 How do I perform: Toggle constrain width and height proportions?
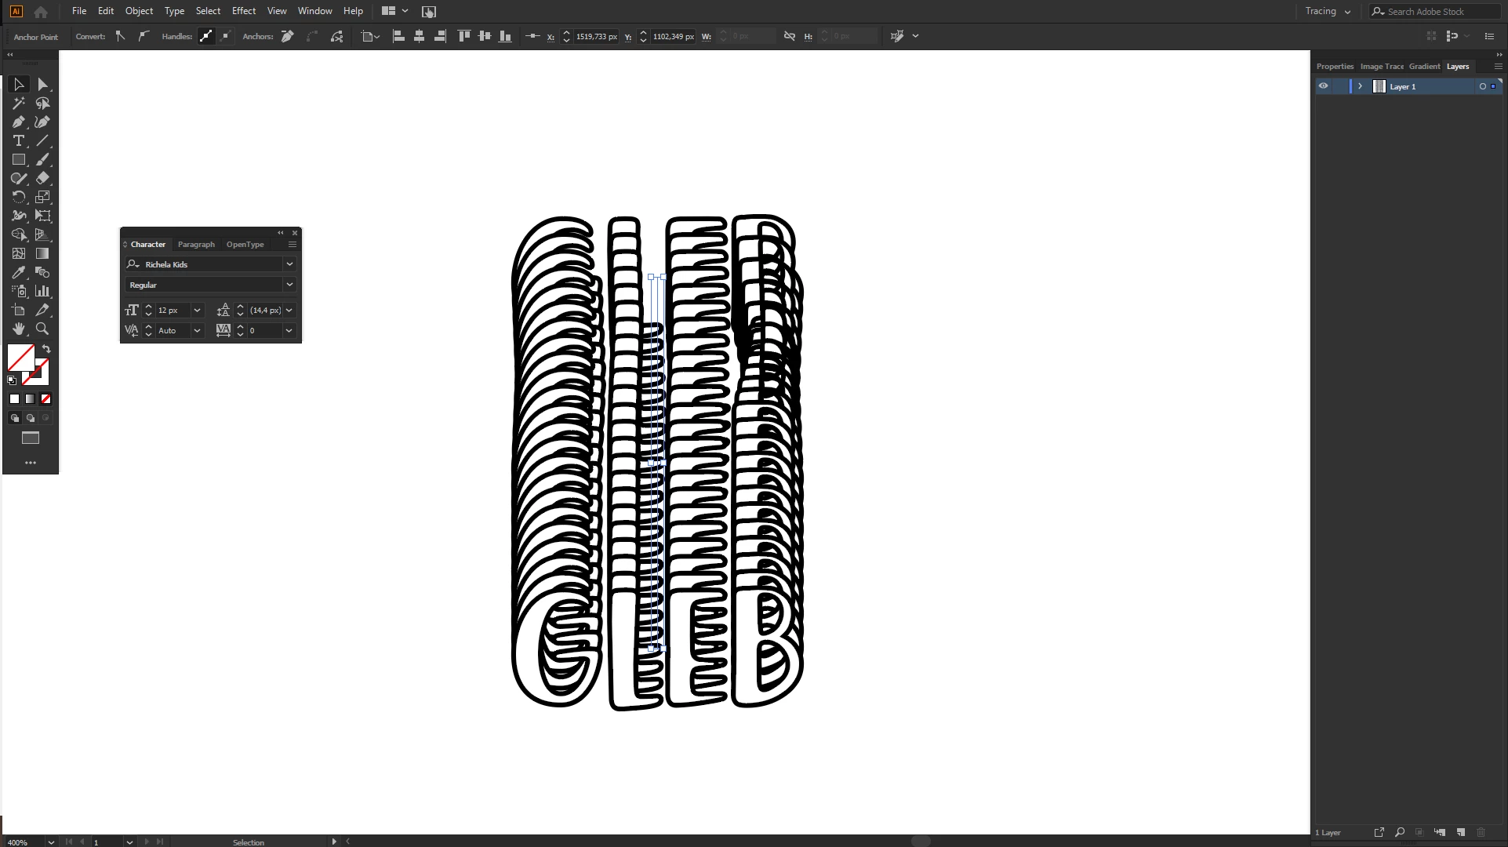point(789,36)
